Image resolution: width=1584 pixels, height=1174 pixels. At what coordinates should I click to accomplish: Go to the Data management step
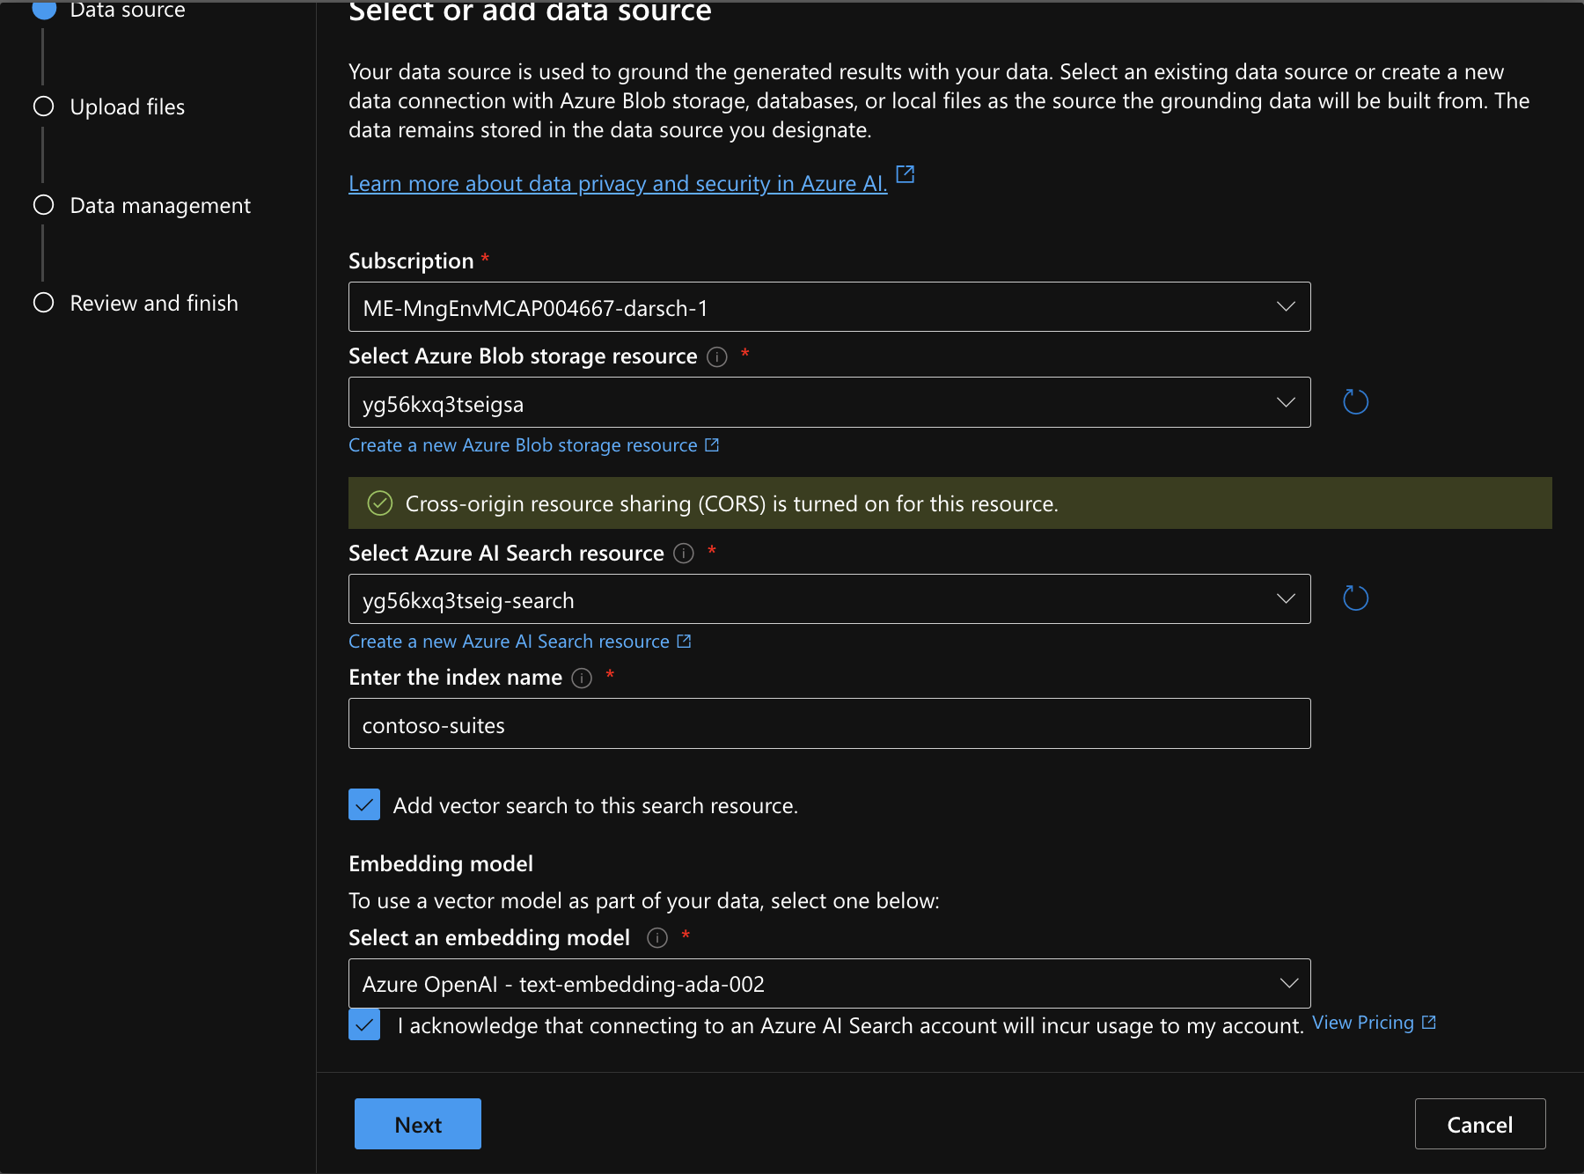pyautogui.click(x=142, y=205)
